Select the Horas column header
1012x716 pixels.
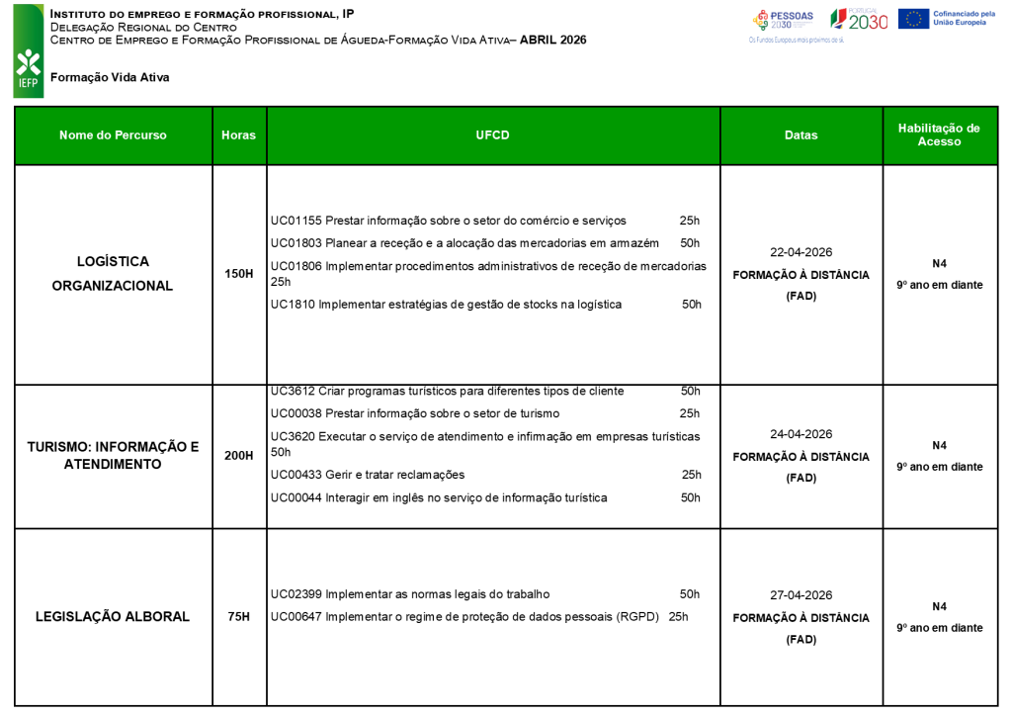coord(239,135)
